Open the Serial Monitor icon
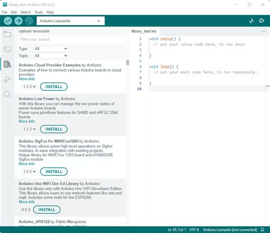Image resolution: width=270 pixels, height=233 pixels. pyautogui.click(x=262, y=20)
